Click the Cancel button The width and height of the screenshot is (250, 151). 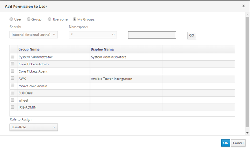point(238,143)
